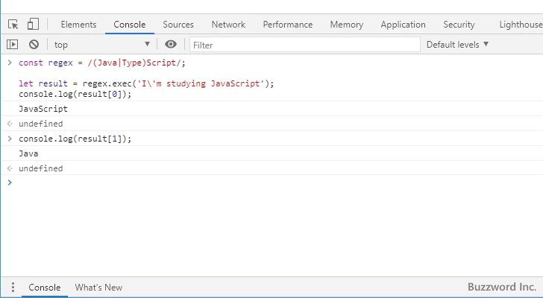This screenshot has height=298, width=543.
Task: Open the Security tab
Action: point(459,25)
